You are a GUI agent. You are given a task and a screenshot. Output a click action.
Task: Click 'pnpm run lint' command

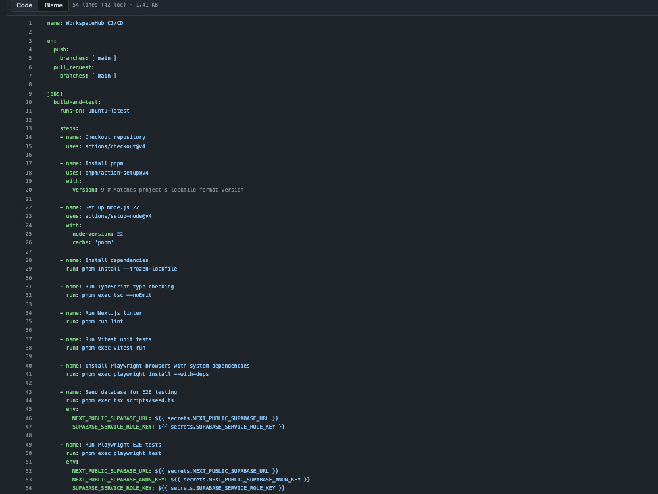[x=103, y=322]
